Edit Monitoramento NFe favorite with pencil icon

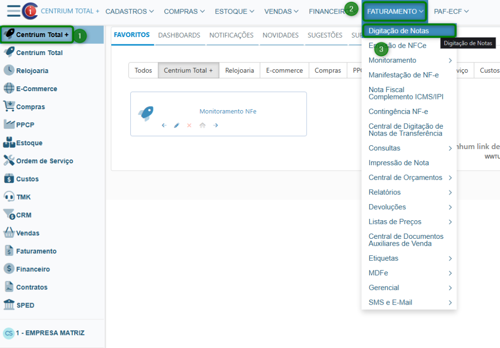point(177,125)
